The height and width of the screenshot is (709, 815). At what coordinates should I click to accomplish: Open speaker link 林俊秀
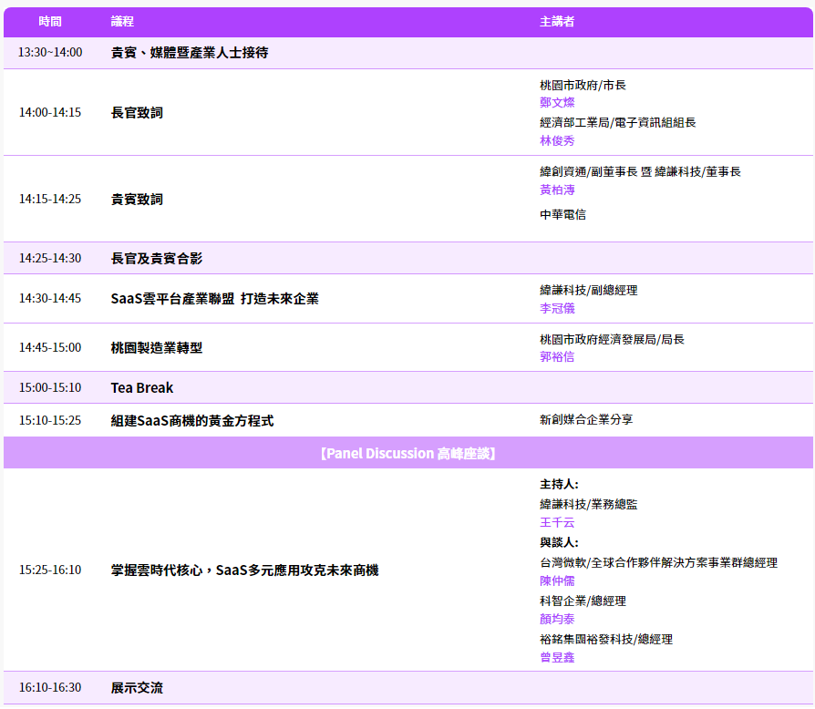coord(557,140)
